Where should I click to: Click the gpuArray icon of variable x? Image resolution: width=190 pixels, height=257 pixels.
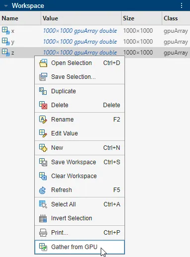pos(6,31)
